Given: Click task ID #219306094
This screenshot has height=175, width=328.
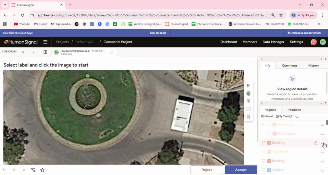Looking at the screenshot, I should click(x=9, y=52).
